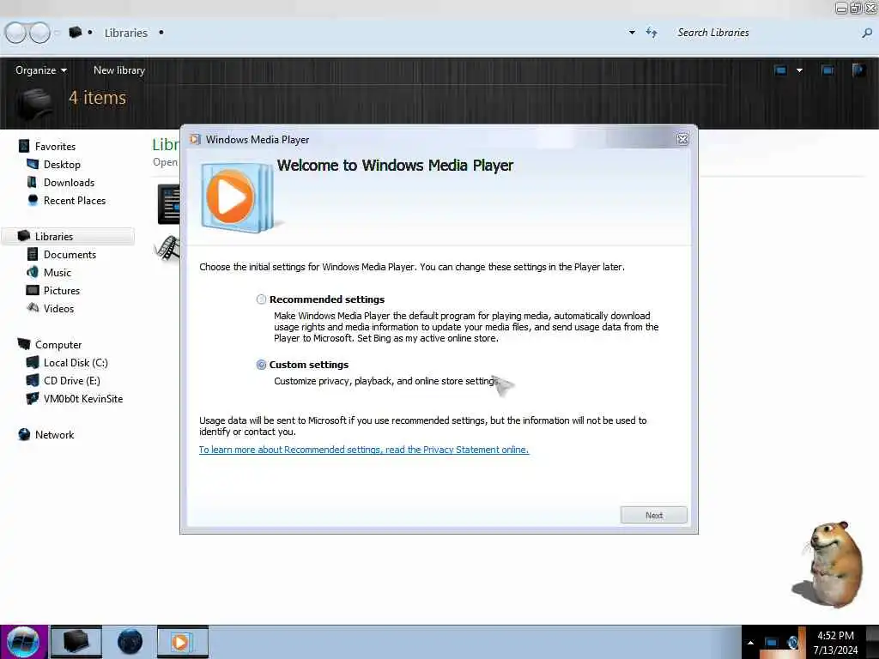Click the Network globe icon
This screenshot has width=879, height=659.
pyautogui.click(x=24, y=434)
